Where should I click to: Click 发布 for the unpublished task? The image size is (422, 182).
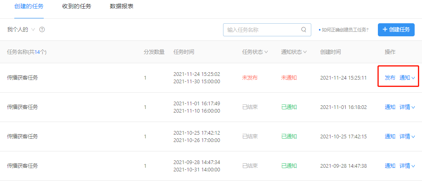point(390,78)
